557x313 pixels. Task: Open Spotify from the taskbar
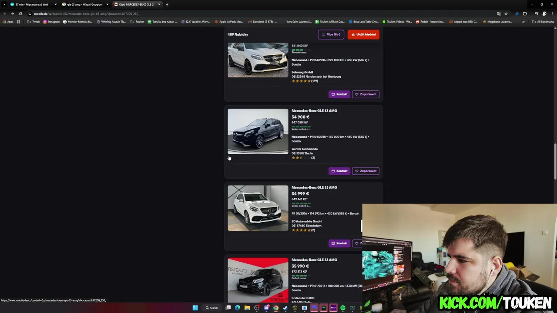coord(343,308)
